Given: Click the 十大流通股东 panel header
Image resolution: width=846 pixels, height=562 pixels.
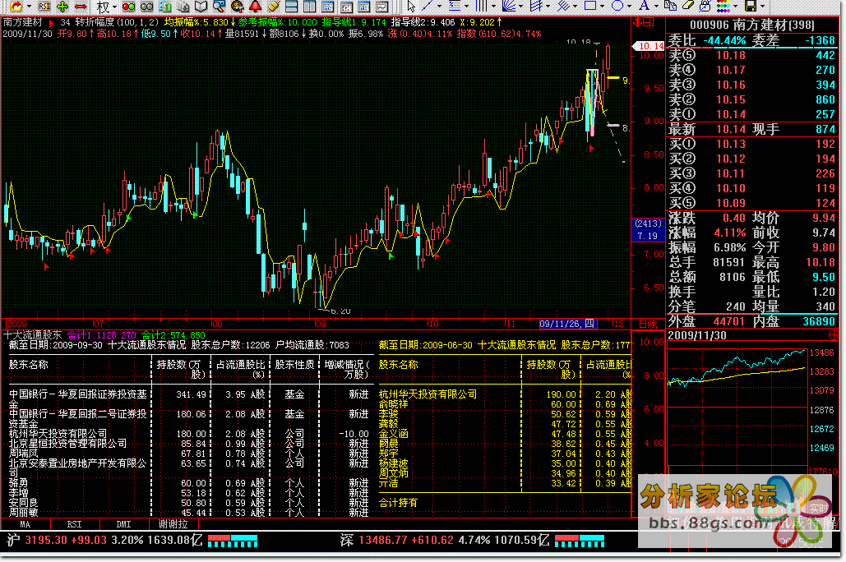Looking at the screenshot, I should tap(32, 335).
